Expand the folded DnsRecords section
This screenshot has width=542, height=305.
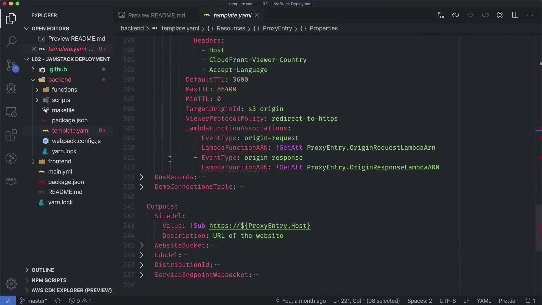coord(142,177)
